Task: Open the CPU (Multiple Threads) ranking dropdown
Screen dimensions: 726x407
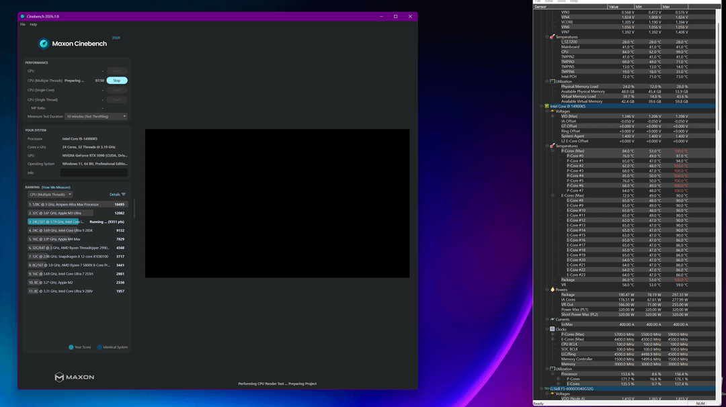Action: click(50, 195)
